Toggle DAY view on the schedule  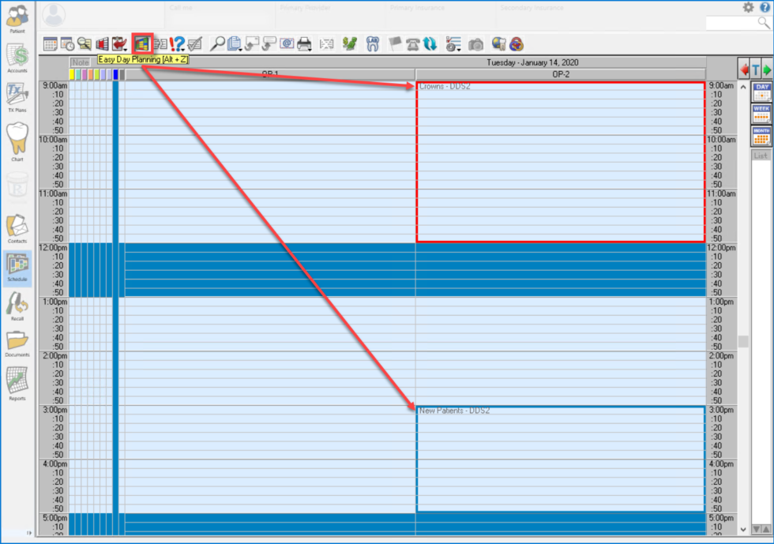763,91
